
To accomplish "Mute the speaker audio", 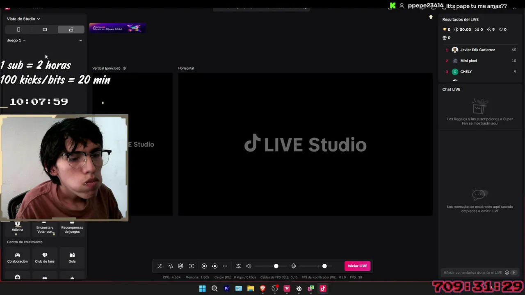I will [x=249, y=266].
